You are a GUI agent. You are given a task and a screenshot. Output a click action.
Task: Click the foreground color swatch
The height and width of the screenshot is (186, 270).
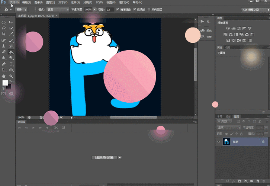click(5, 83)
